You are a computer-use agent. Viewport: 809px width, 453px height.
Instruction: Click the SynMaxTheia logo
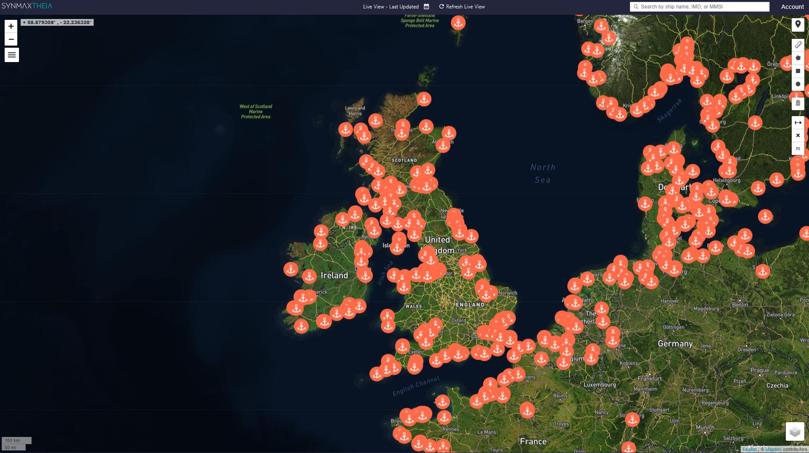[27, 6]
